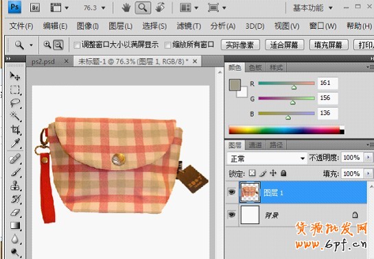Screen dimensions: 374x259
Task: Select the Rectangular Marquee tool
Action: (x=15, y=90)
